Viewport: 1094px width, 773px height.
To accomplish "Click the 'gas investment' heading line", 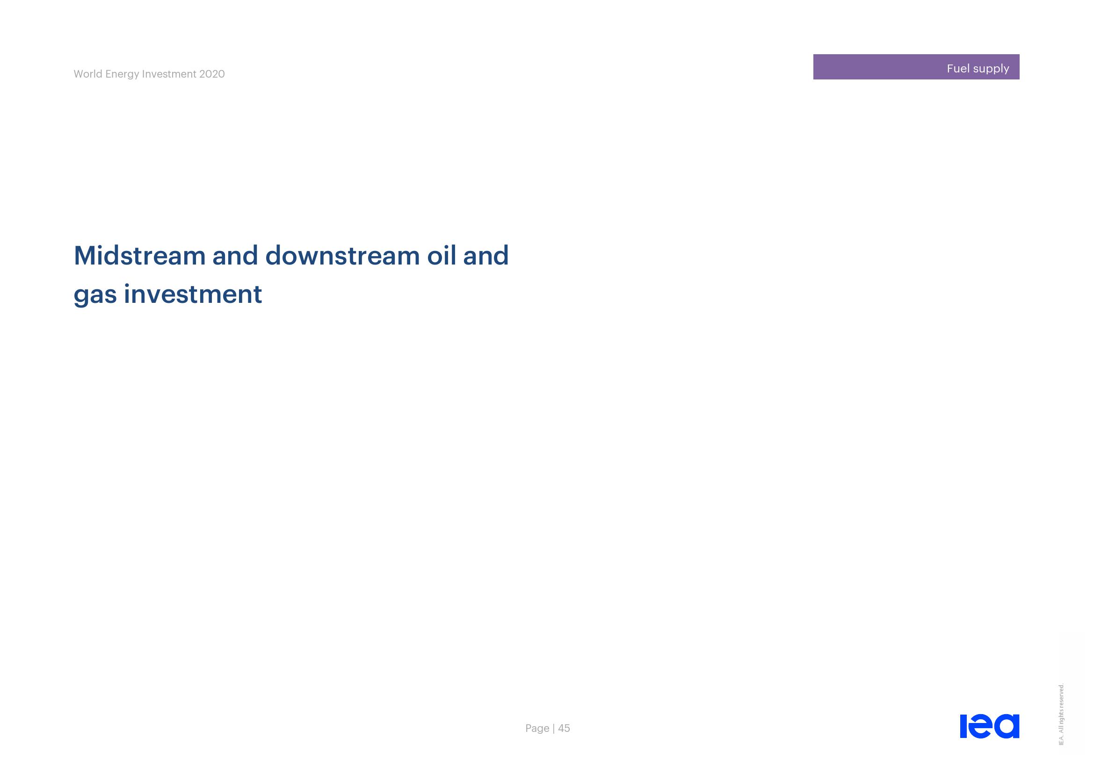I will (168, 294).
